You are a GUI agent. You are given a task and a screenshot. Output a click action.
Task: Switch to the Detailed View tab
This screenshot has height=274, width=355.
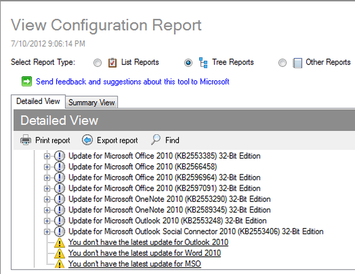click(x=38, y=101)
